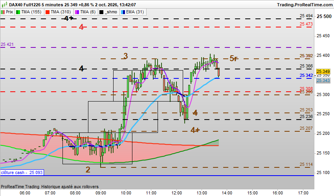The width and height of the screenshot is (334, 196).
Task: Open the EMA (31) indicator legend
Action: pyautogui.click(x=133, y=12)
